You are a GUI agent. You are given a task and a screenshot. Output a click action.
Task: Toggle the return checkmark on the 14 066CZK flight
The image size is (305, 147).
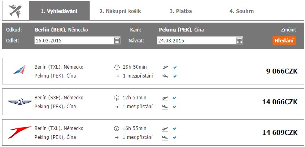pyautogui.click(x=175, y=107)
